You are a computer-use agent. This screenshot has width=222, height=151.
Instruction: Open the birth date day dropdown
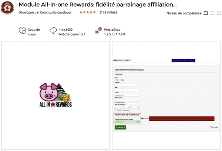tap(118, 107)
